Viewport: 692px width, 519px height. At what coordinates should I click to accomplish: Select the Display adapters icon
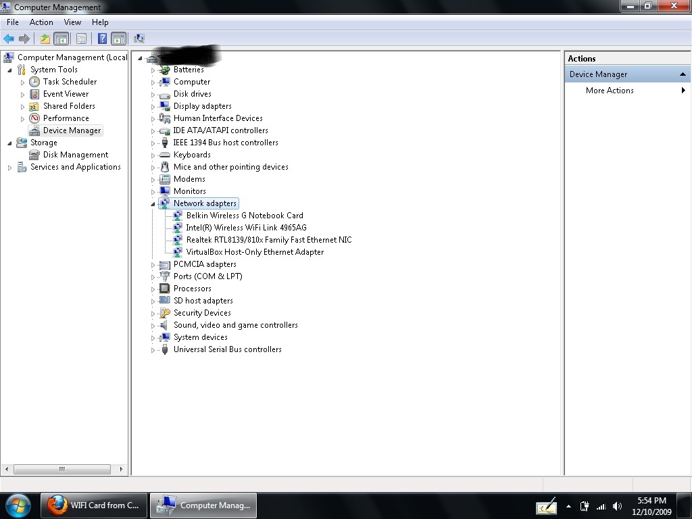164,106
